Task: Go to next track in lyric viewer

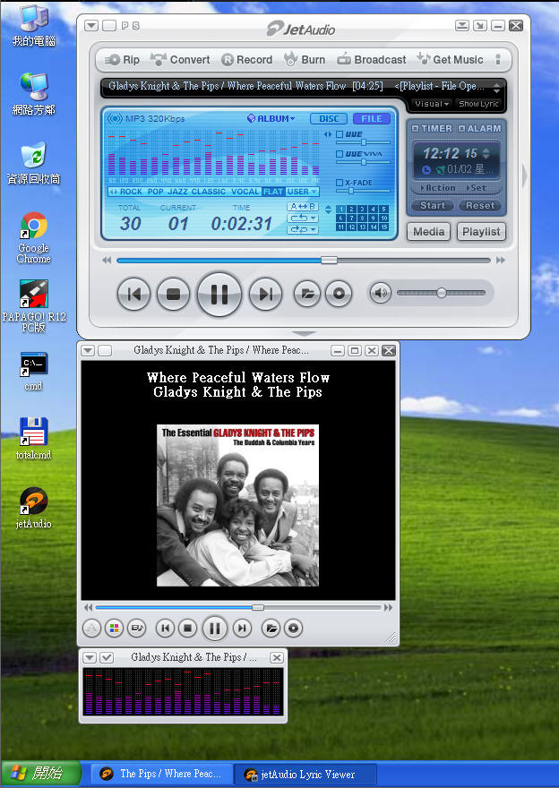Action: (242, 629)
